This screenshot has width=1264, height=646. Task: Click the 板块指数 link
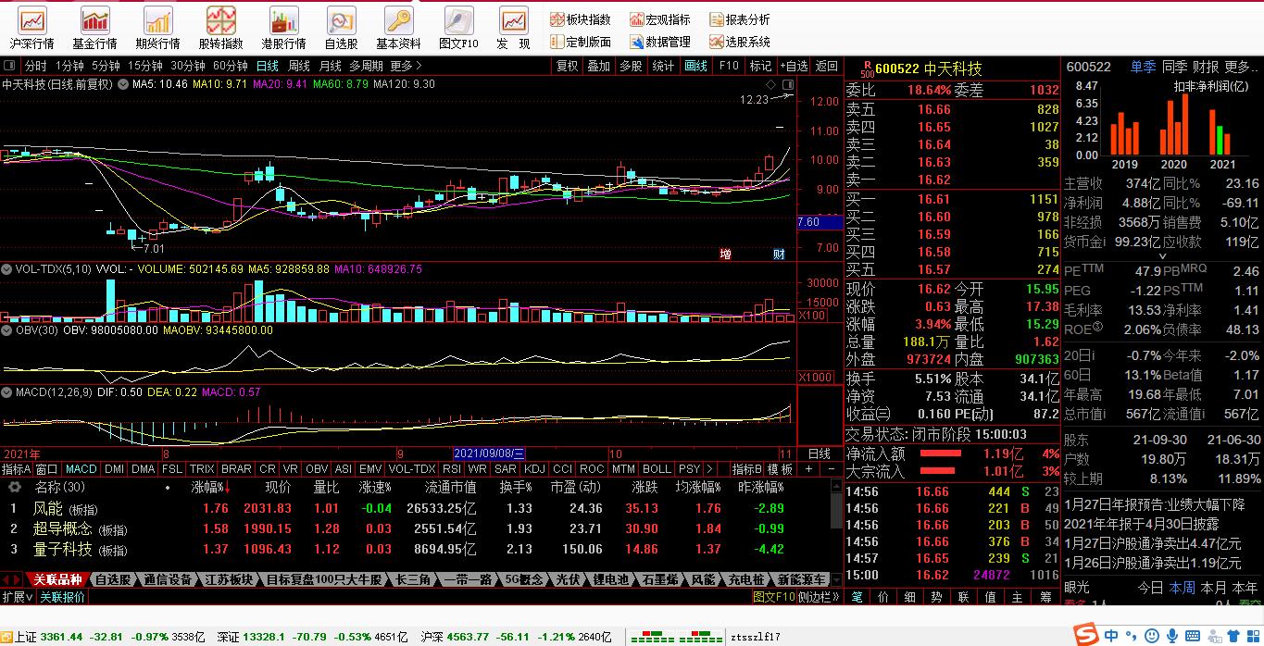pos(581,19)
